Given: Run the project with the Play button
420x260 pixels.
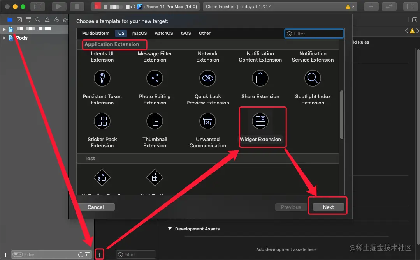Looking at the screenshot, I should 59,7.
